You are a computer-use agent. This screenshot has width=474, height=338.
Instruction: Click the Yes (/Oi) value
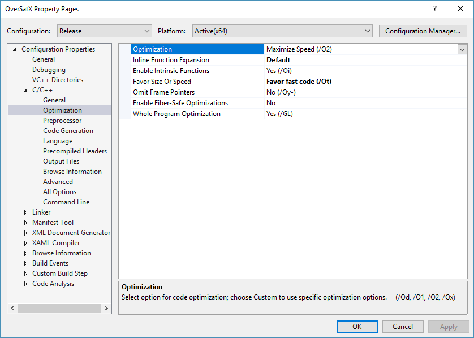tap(279, 71)
